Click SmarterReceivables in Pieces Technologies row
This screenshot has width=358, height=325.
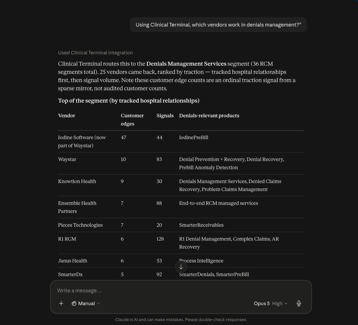pyautogui.click(x=201, y=225)
